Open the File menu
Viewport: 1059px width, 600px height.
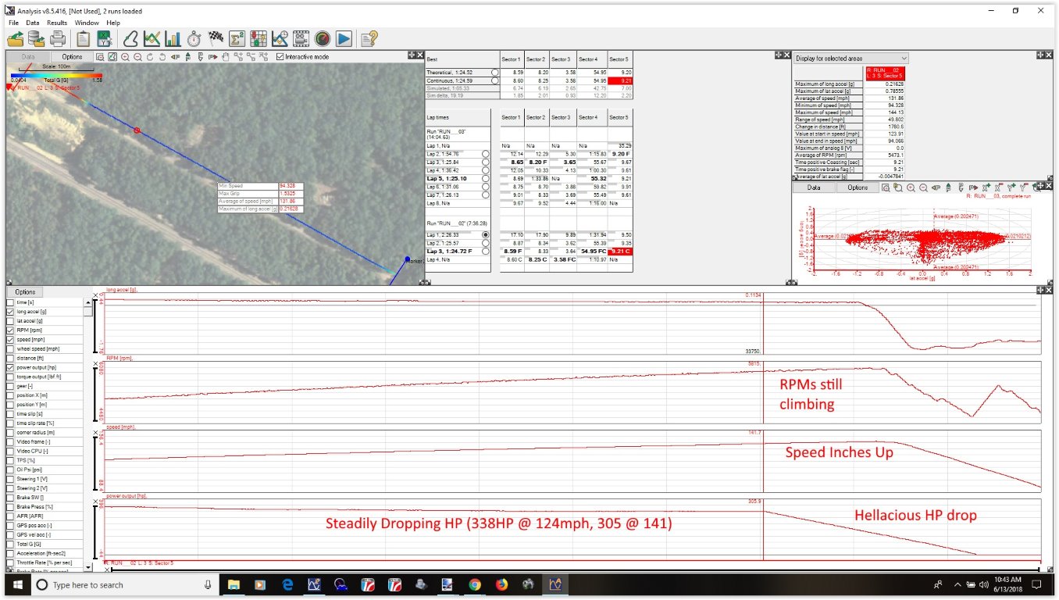pyautogui.click(x=13, y=23)
